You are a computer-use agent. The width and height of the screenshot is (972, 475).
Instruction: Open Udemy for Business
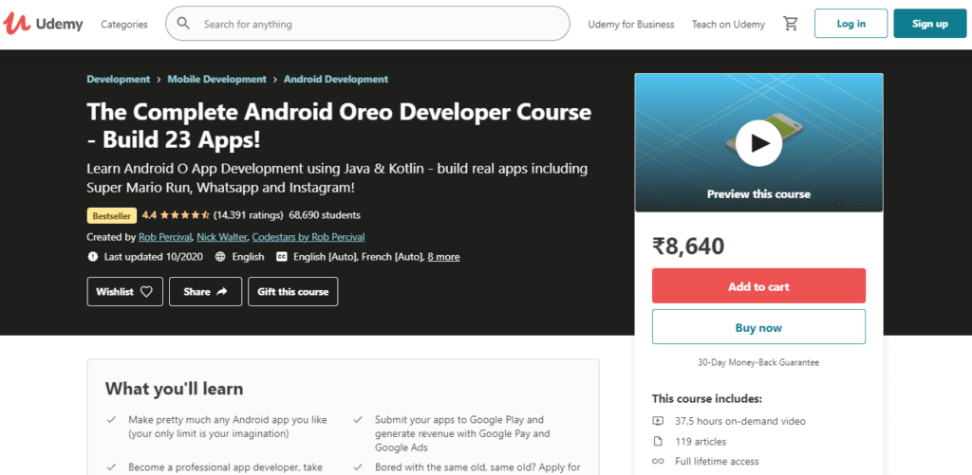click(631, 24)
